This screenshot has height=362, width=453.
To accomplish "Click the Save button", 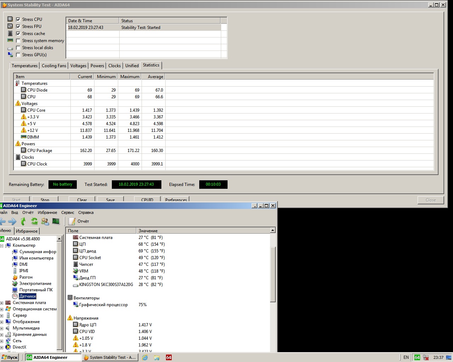I will coord(110,200).
